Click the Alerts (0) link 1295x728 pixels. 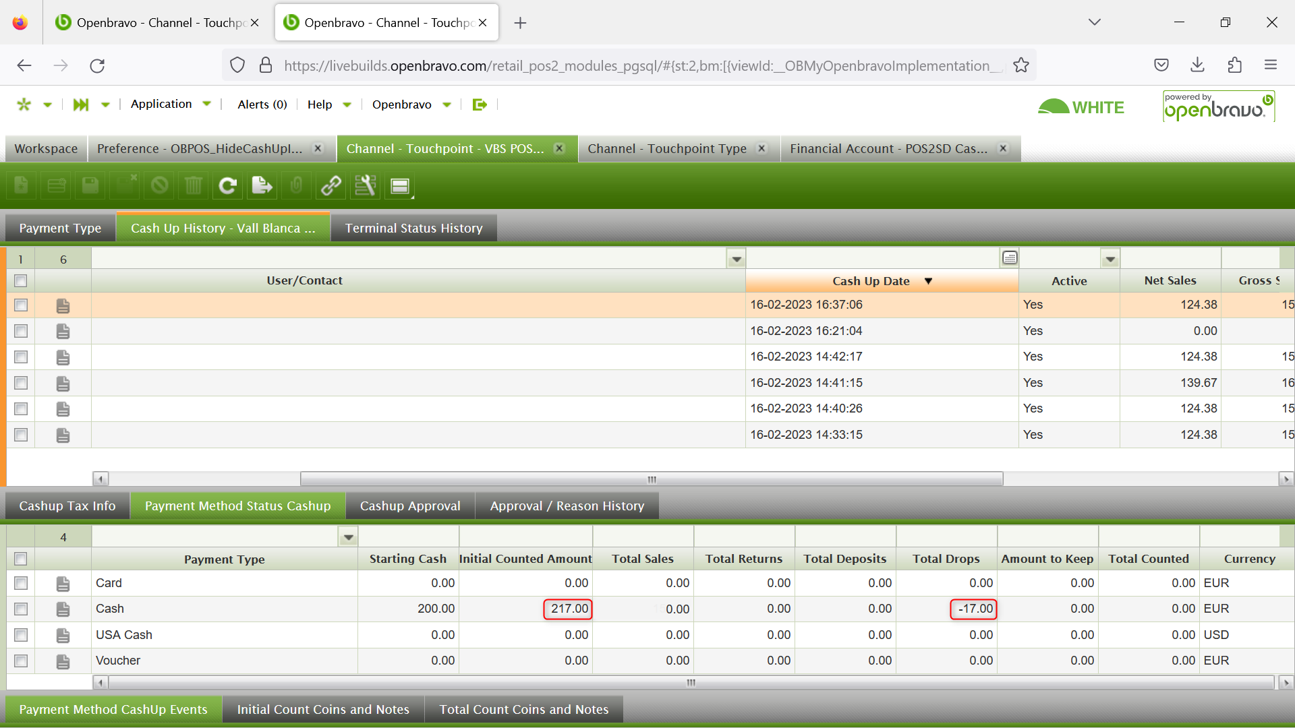coord(262,104)
